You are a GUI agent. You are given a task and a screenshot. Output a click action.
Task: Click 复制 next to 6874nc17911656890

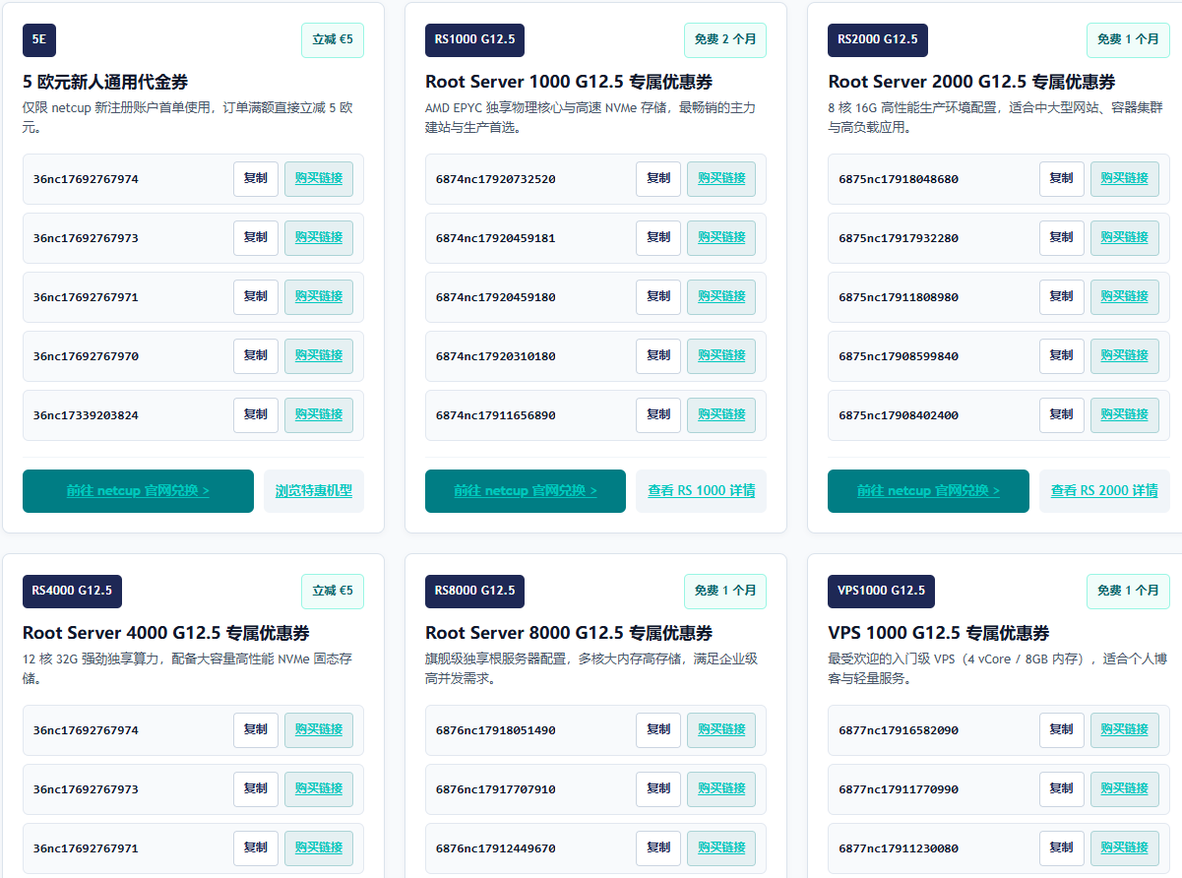(658, 415)
